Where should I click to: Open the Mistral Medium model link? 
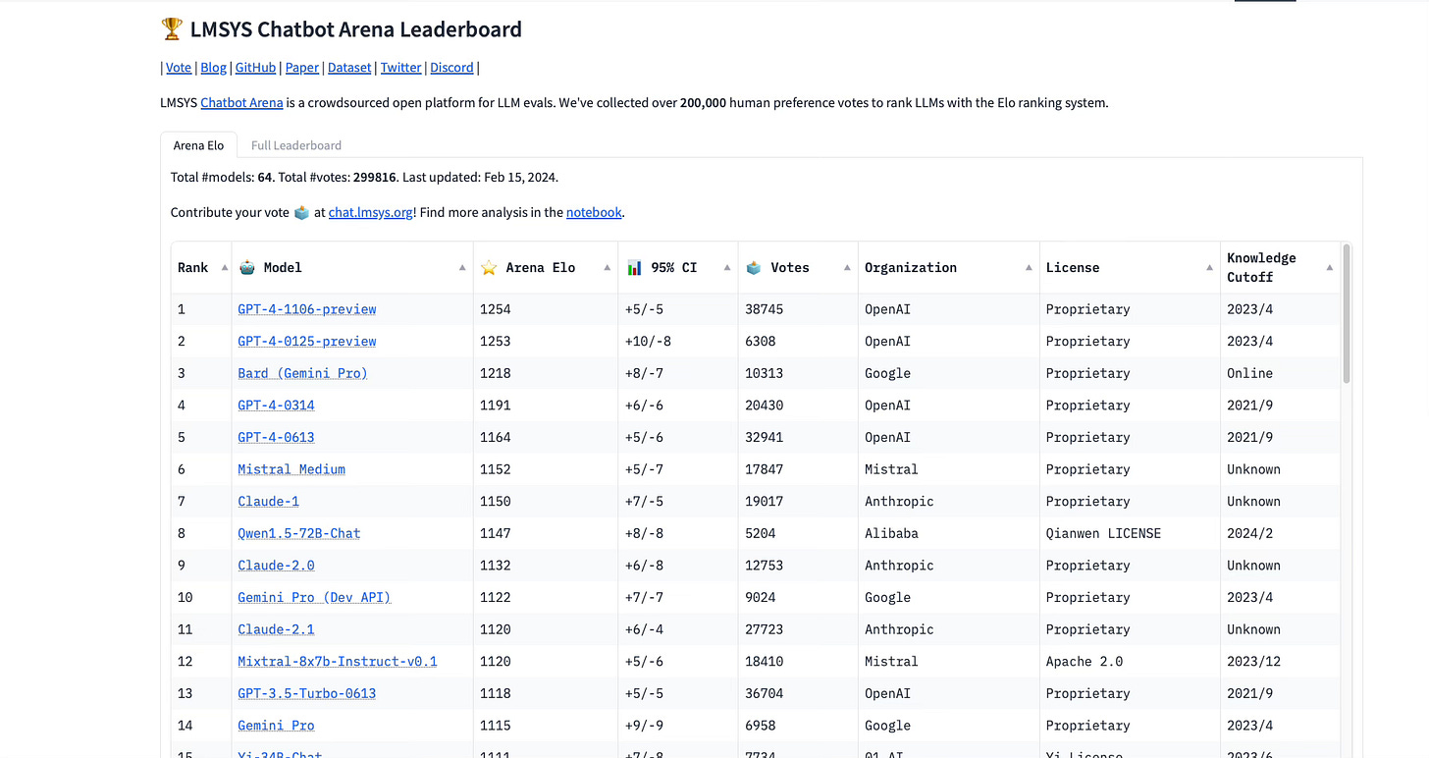(291, 469)
